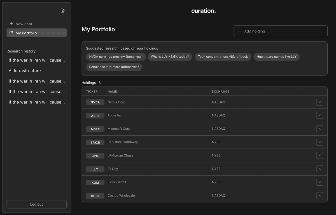Click the Add holding input field
This screenshot has width=336, height=215.
[281, 31]
